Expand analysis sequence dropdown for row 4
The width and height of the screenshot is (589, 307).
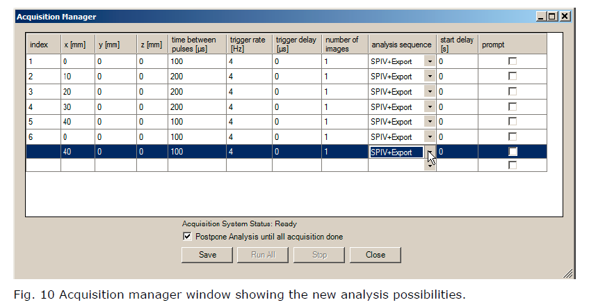430,107
